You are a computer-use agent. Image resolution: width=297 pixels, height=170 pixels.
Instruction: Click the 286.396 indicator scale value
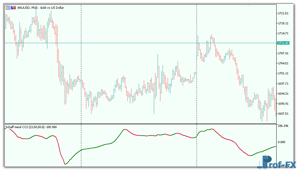(283, 126)
